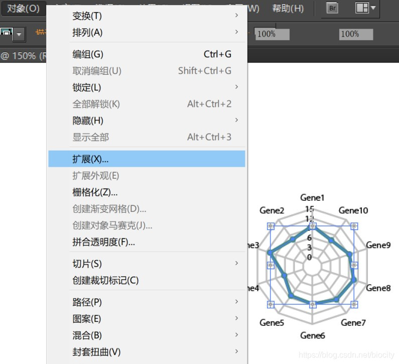Expand the 混合(B) submenu arrow

coord(237,335)
